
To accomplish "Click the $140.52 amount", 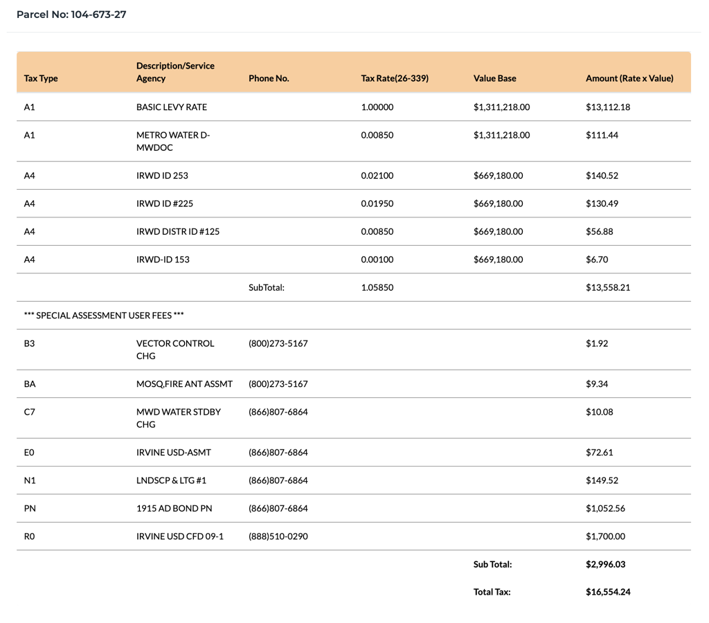I will [602, 175].
